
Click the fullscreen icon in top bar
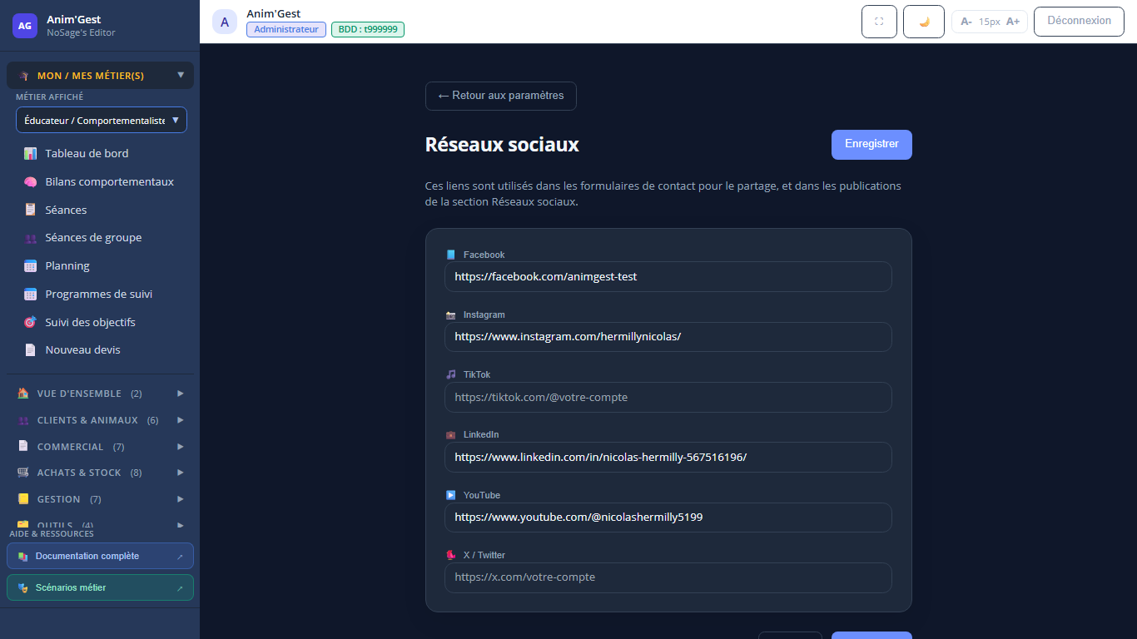tap(879, 22)
